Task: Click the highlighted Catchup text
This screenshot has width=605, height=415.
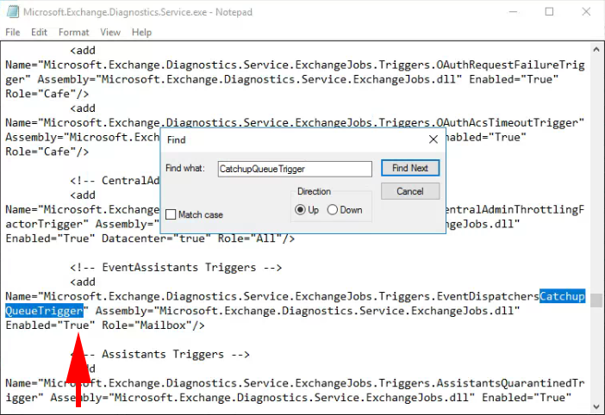Action: point(562,296)
